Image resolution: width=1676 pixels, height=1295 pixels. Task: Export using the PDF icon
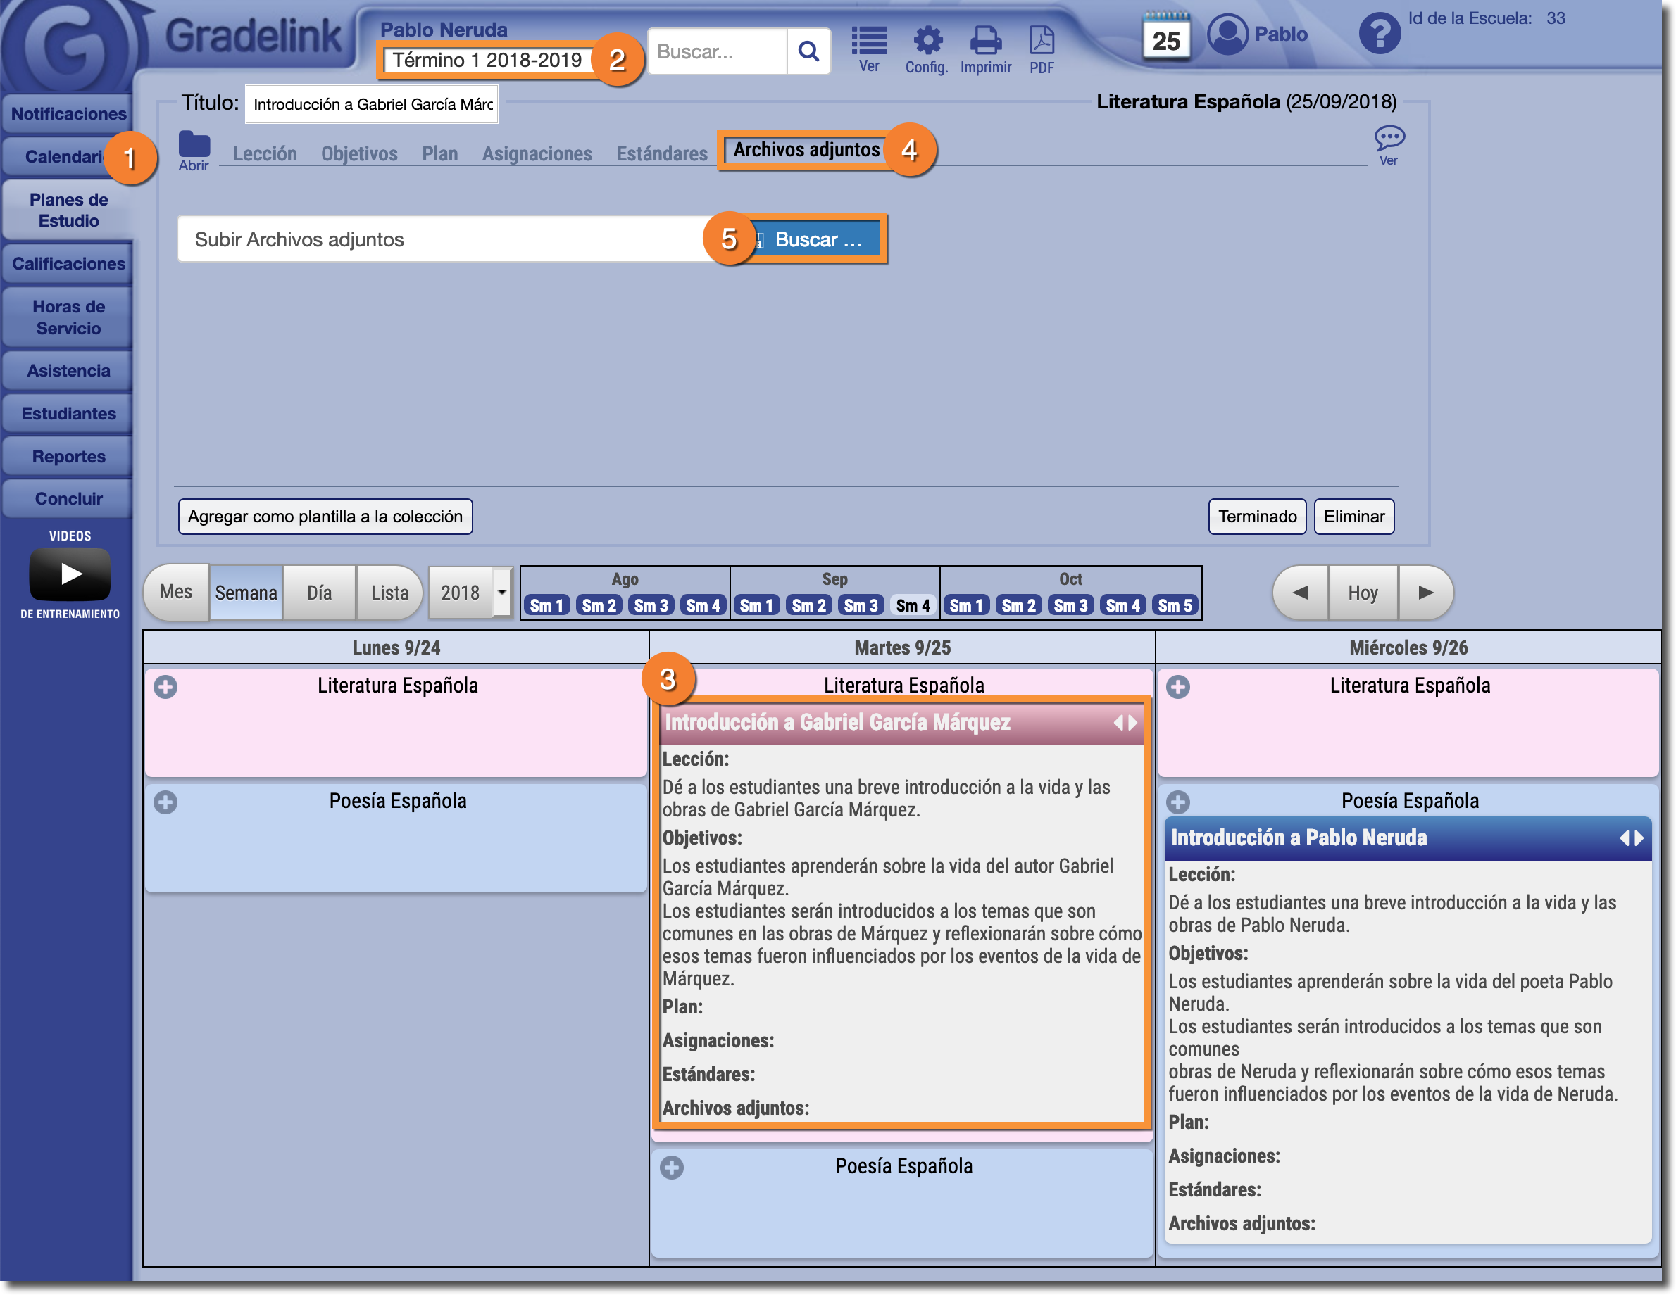click(1042, 48)
